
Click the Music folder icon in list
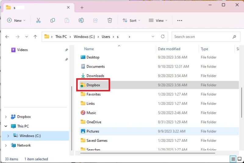(x=83, y=113)
